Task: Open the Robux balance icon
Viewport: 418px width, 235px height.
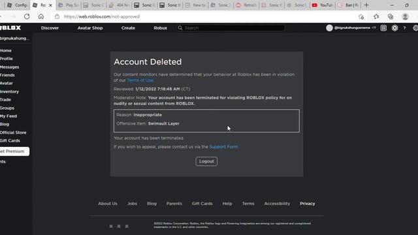Action: (394, 27)
